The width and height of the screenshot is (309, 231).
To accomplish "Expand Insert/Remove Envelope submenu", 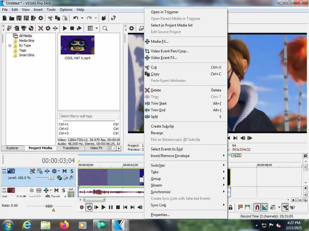I will tap(224, 156).
